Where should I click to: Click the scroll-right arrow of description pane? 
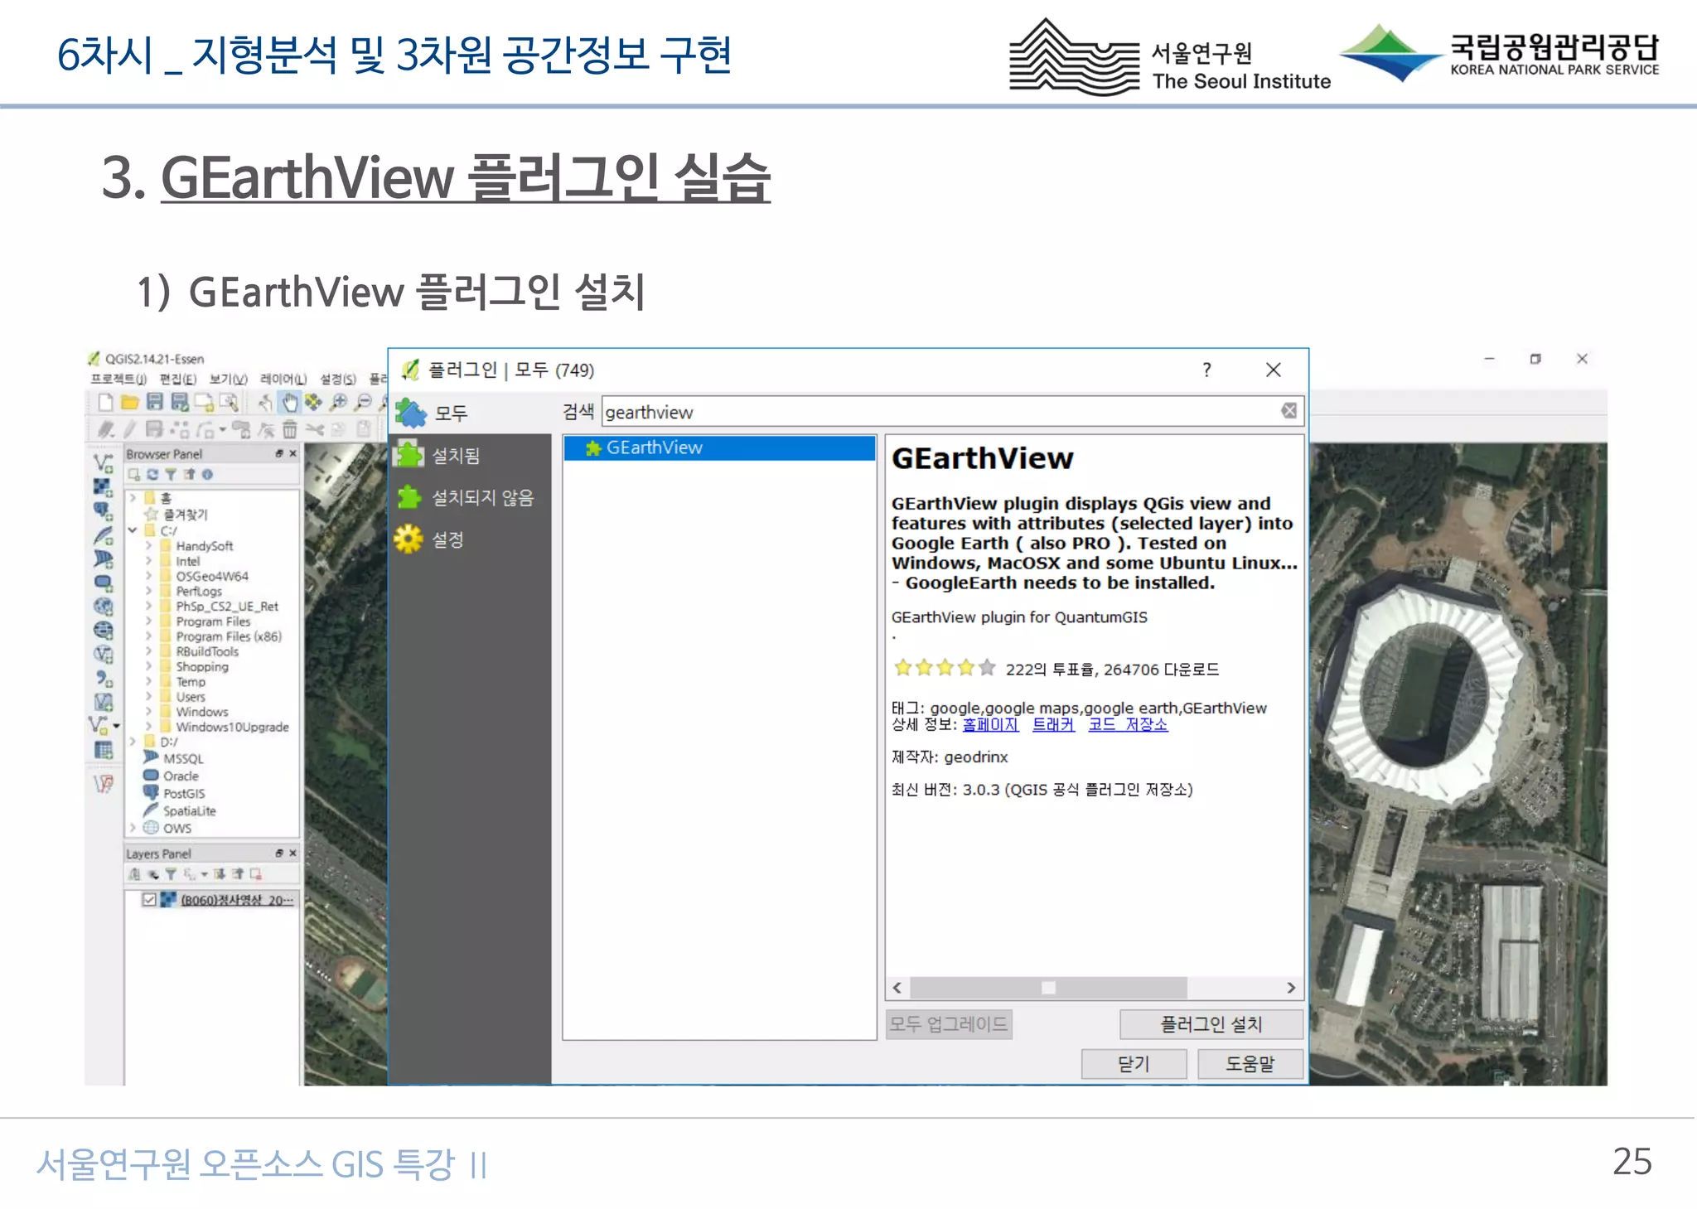point(1291,988)
